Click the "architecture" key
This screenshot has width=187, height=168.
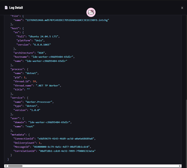click(x=24, y=53)
